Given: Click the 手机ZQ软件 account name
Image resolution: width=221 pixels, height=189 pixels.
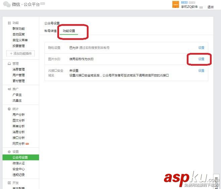Looking at the screenshot, I should [x=189, y=7].
